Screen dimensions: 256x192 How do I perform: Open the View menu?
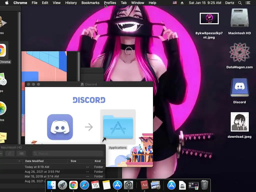(x=57, y=3)
